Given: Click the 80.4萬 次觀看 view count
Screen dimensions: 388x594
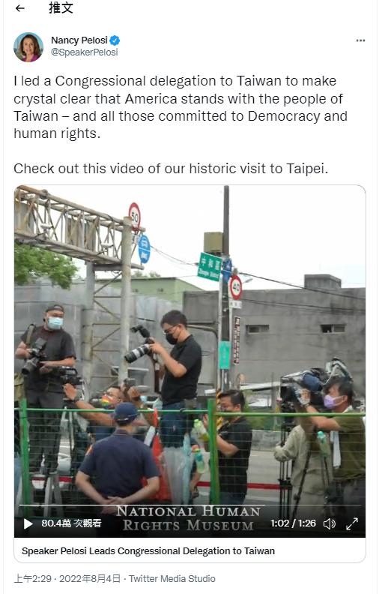Looking at the screenshot, I should (71, 523).
